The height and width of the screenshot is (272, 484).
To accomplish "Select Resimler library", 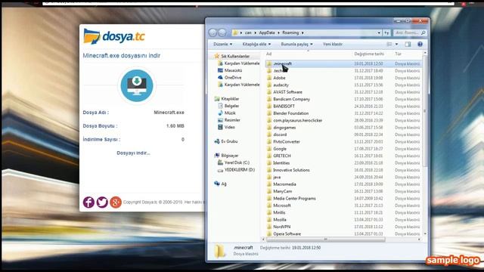I will tap(232, 120).
